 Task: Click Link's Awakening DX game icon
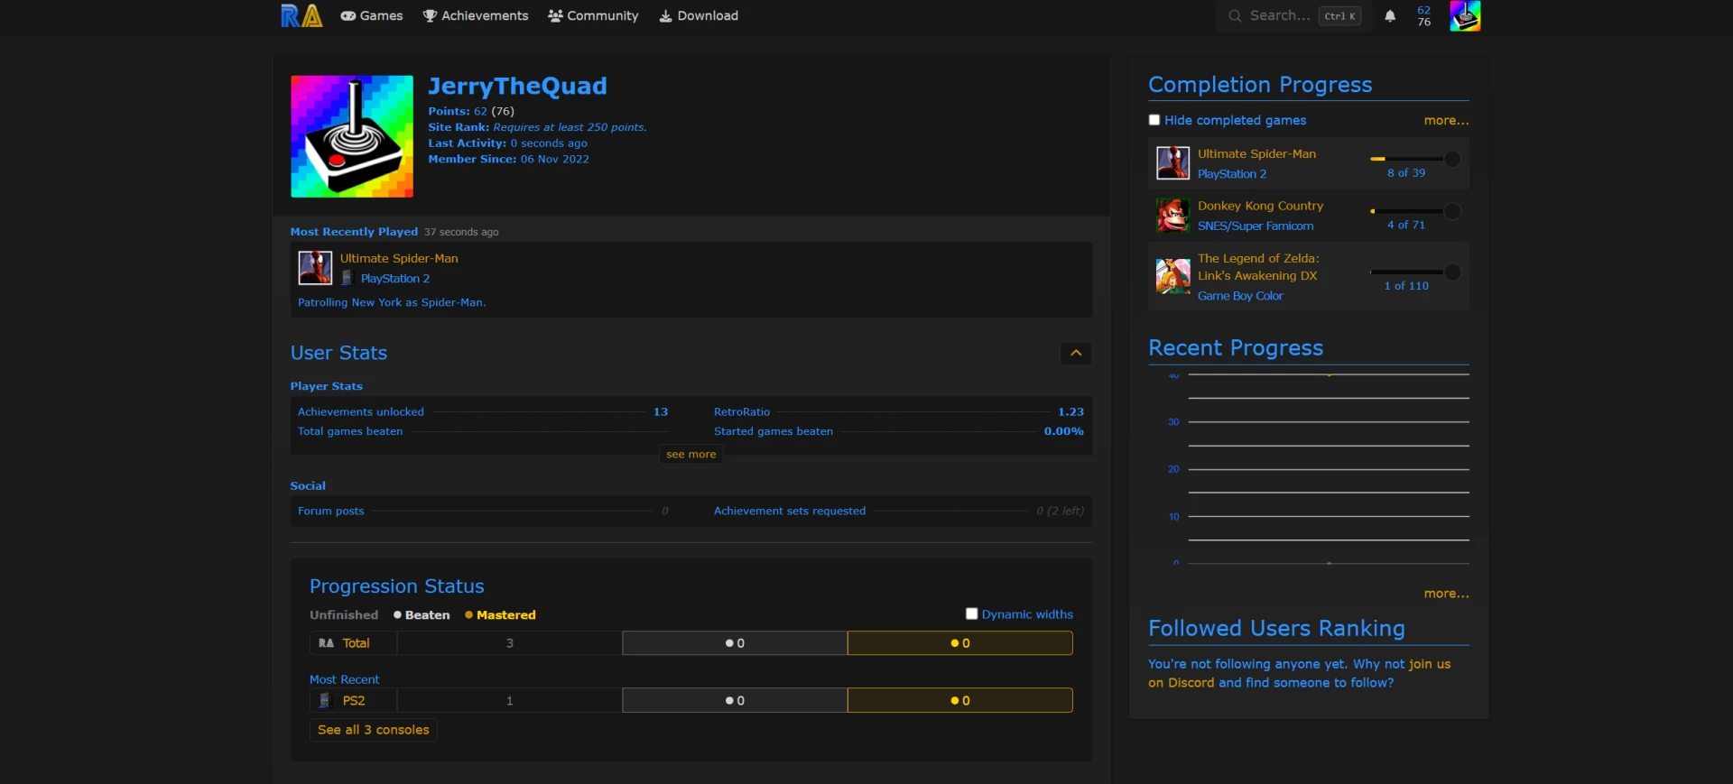click(1172, 276)
